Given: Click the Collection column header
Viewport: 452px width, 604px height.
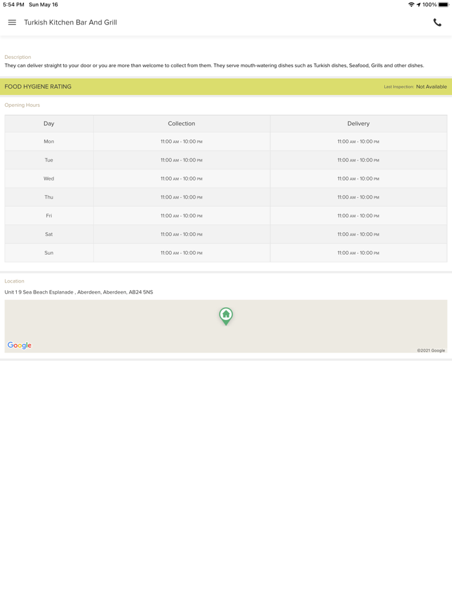Looking at the screenshot, I should pyautogui.click(x=181, y=124).
